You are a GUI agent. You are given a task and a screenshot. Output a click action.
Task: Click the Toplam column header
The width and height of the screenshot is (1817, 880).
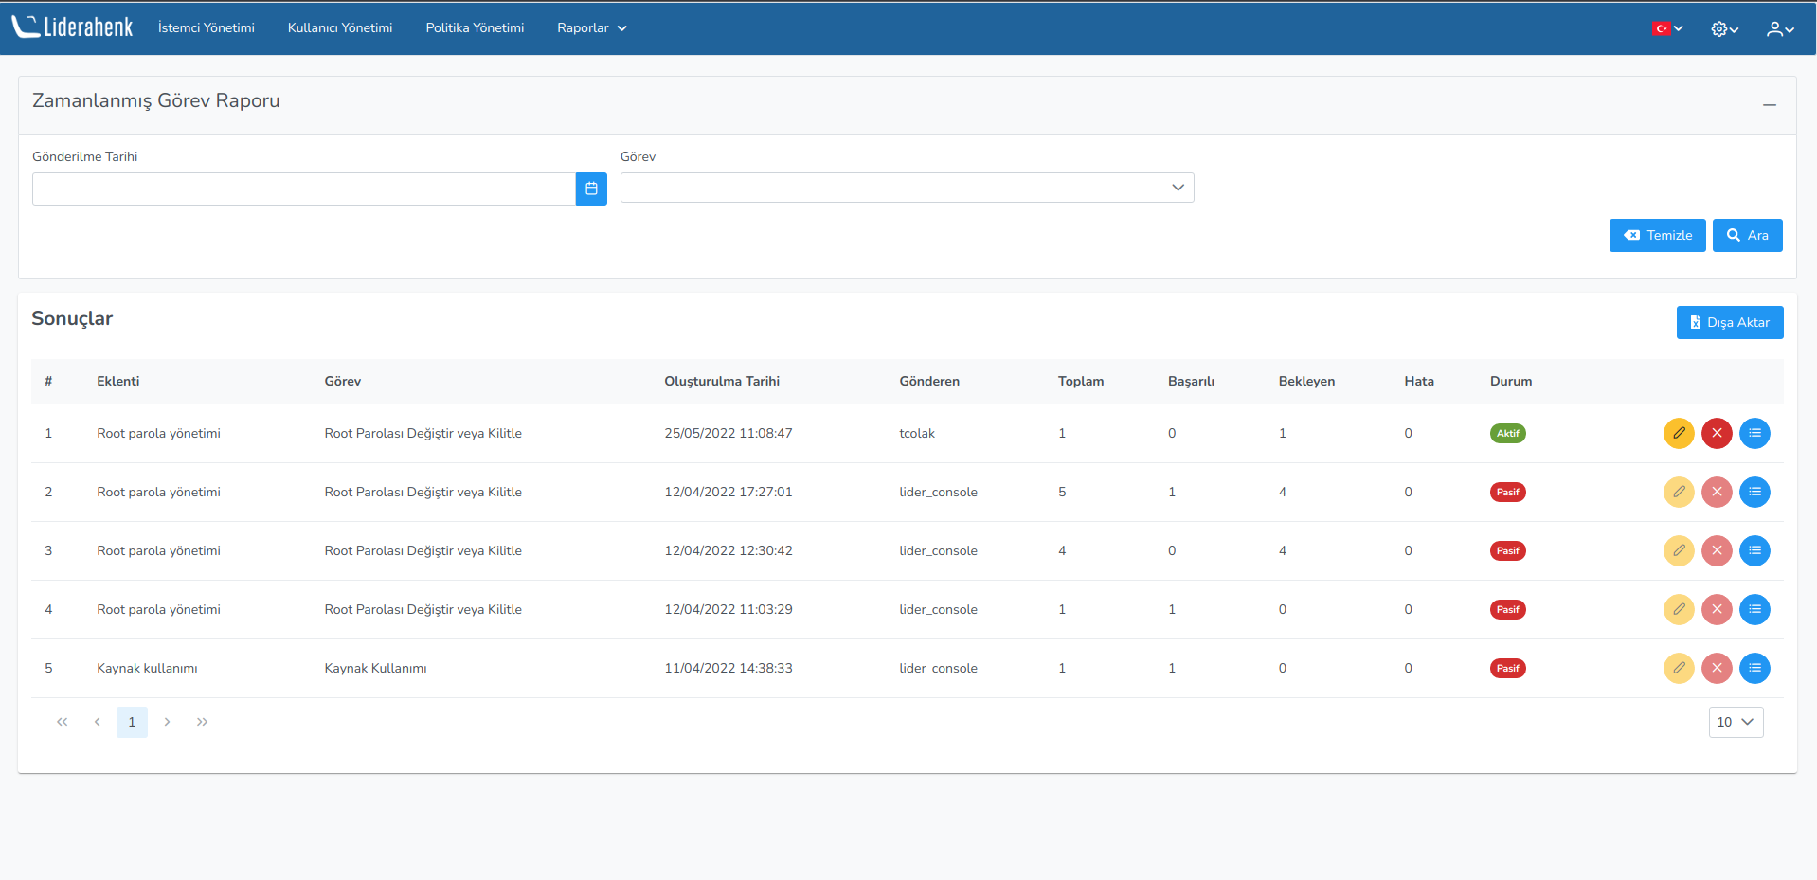point(1081,381)
